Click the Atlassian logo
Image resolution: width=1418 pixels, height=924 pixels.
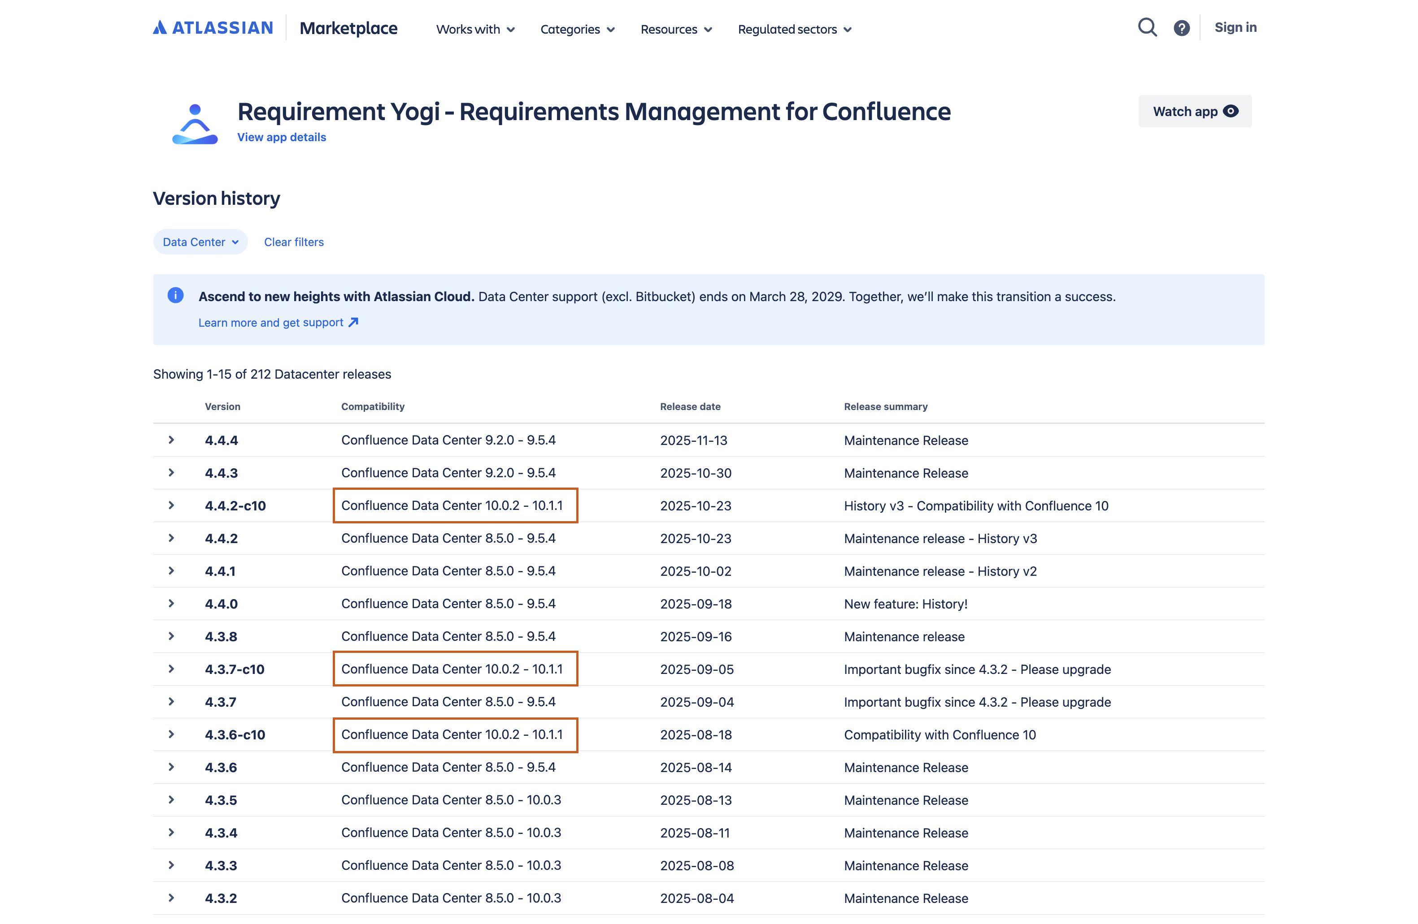(213, 28)
